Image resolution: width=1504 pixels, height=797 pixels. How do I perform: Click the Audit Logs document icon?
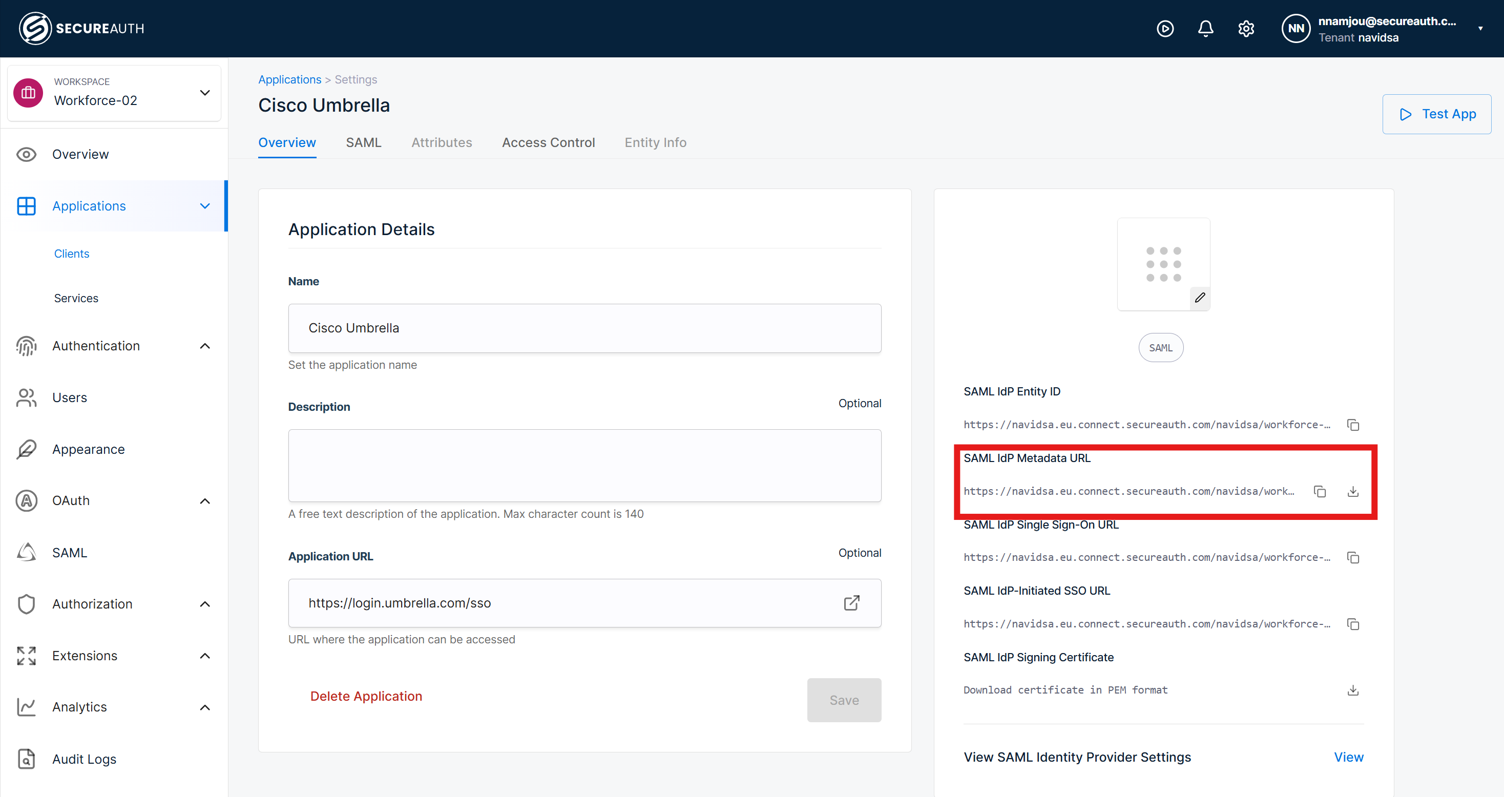[x=26, y=759]
